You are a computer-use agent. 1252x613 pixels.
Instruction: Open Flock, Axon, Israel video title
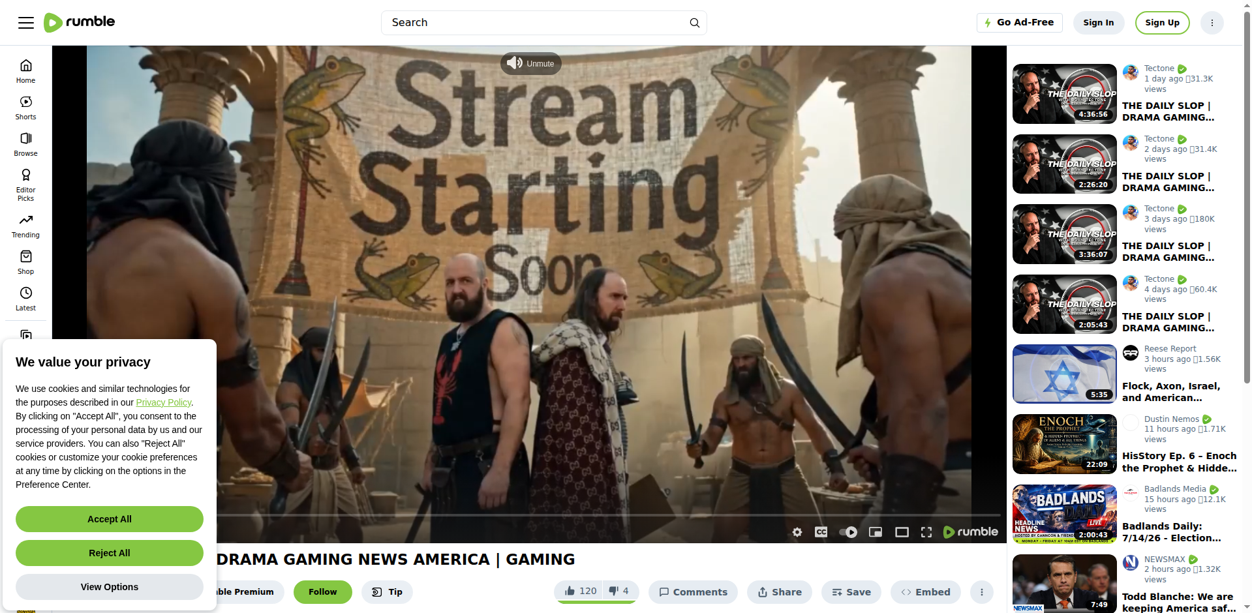[x=1171, y=392]
